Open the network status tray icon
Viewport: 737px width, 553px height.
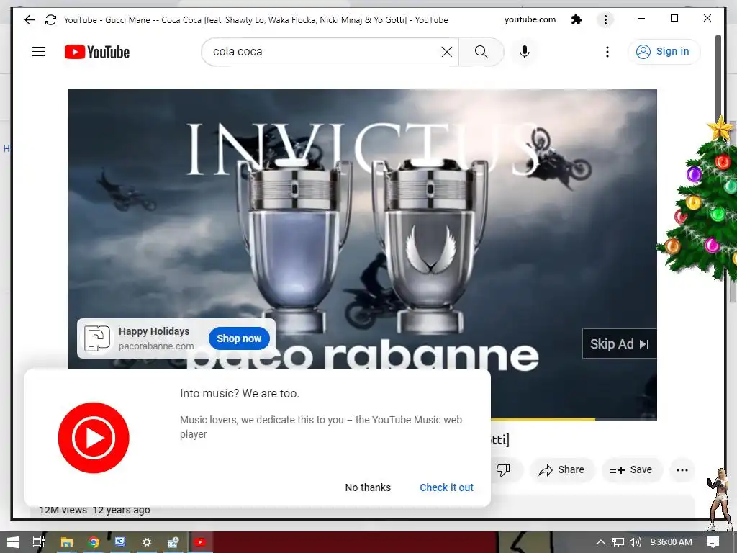[618, 542]
